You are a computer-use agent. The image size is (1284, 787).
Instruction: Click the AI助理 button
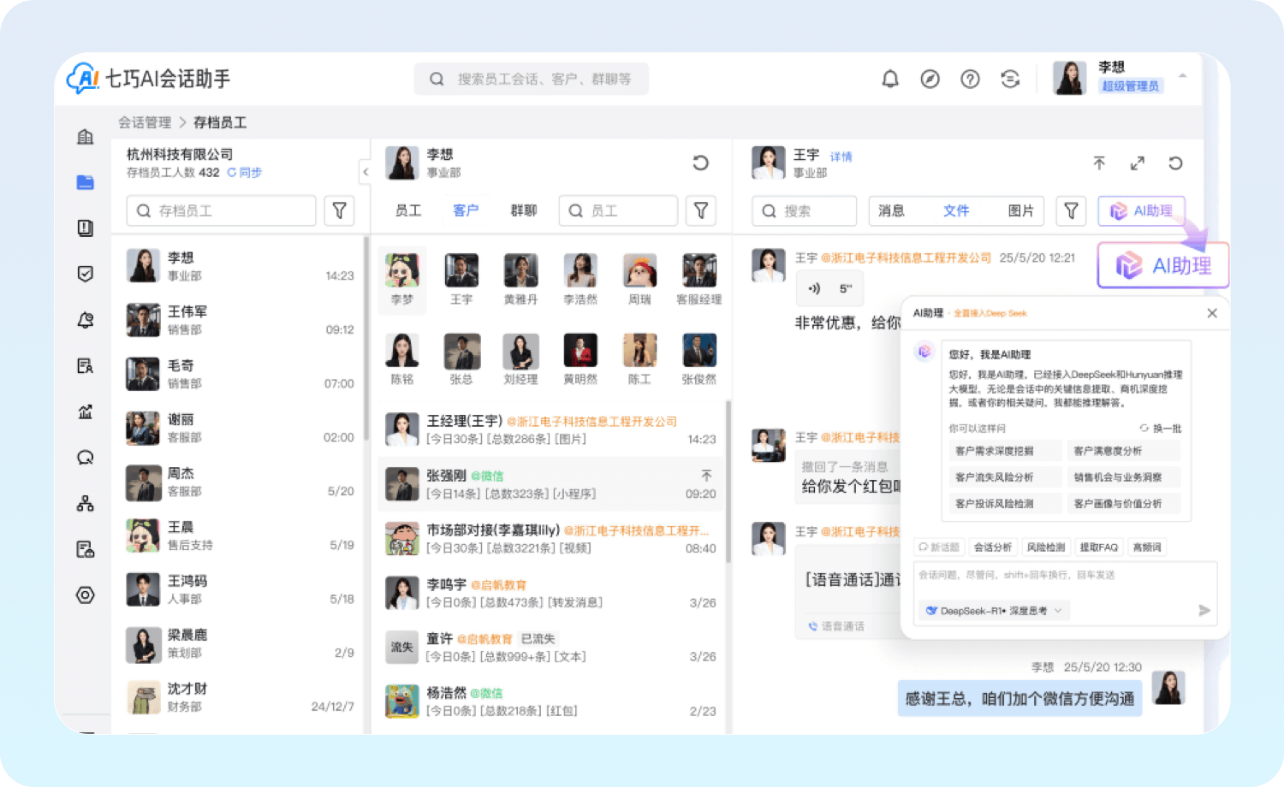click(x=1141, y=210)
